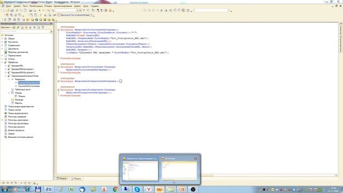Viewport: 343px width, 193px height.
Task: Select Регистры сведений in tree
Action: pyautogui.click(x=17, y=117)
